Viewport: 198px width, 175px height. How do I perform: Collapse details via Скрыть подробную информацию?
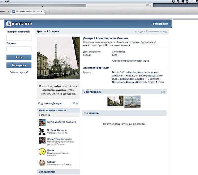[130, 61]
